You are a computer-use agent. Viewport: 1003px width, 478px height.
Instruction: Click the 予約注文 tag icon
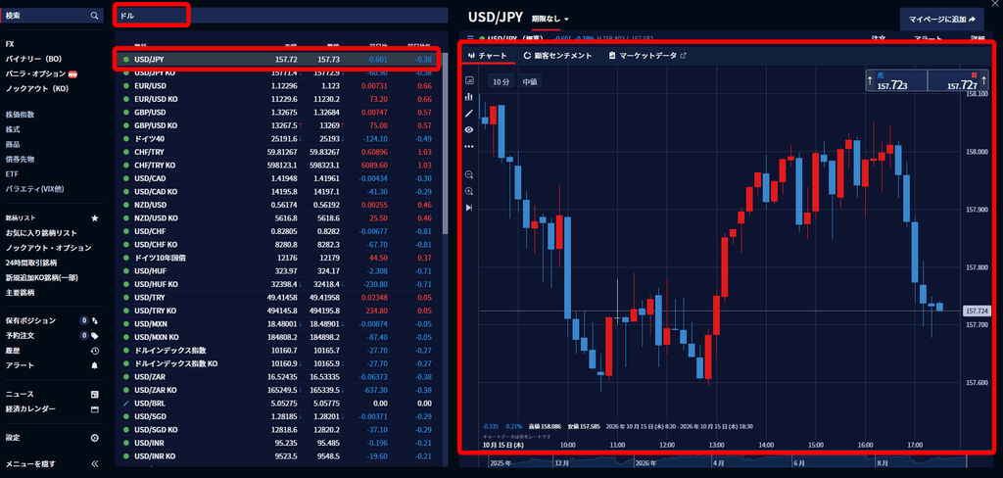95,335
